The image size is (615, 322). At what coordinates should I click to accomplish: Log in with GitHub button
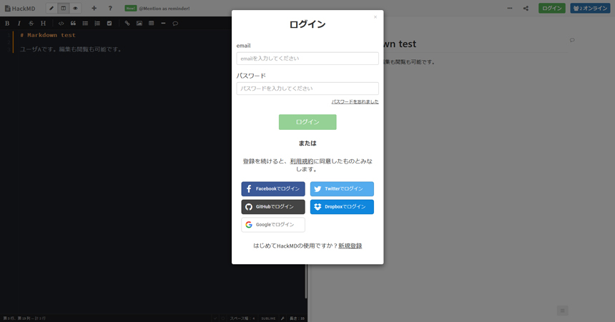[273, 207]
